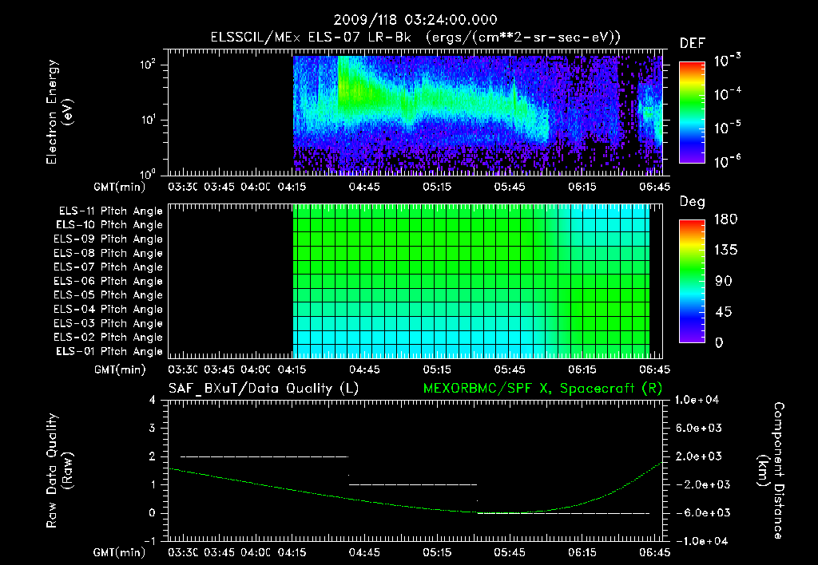The image size is (818, 565).
Task: Select the ELS-11 Pitch Angle row label
Action: (x=110, y=211)
